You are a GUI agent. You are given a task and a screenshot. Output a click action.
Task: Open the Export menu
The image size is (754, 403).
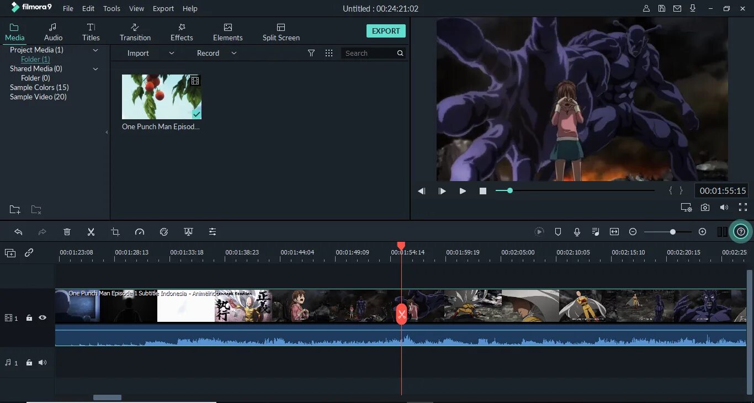(x=163, y=9)
